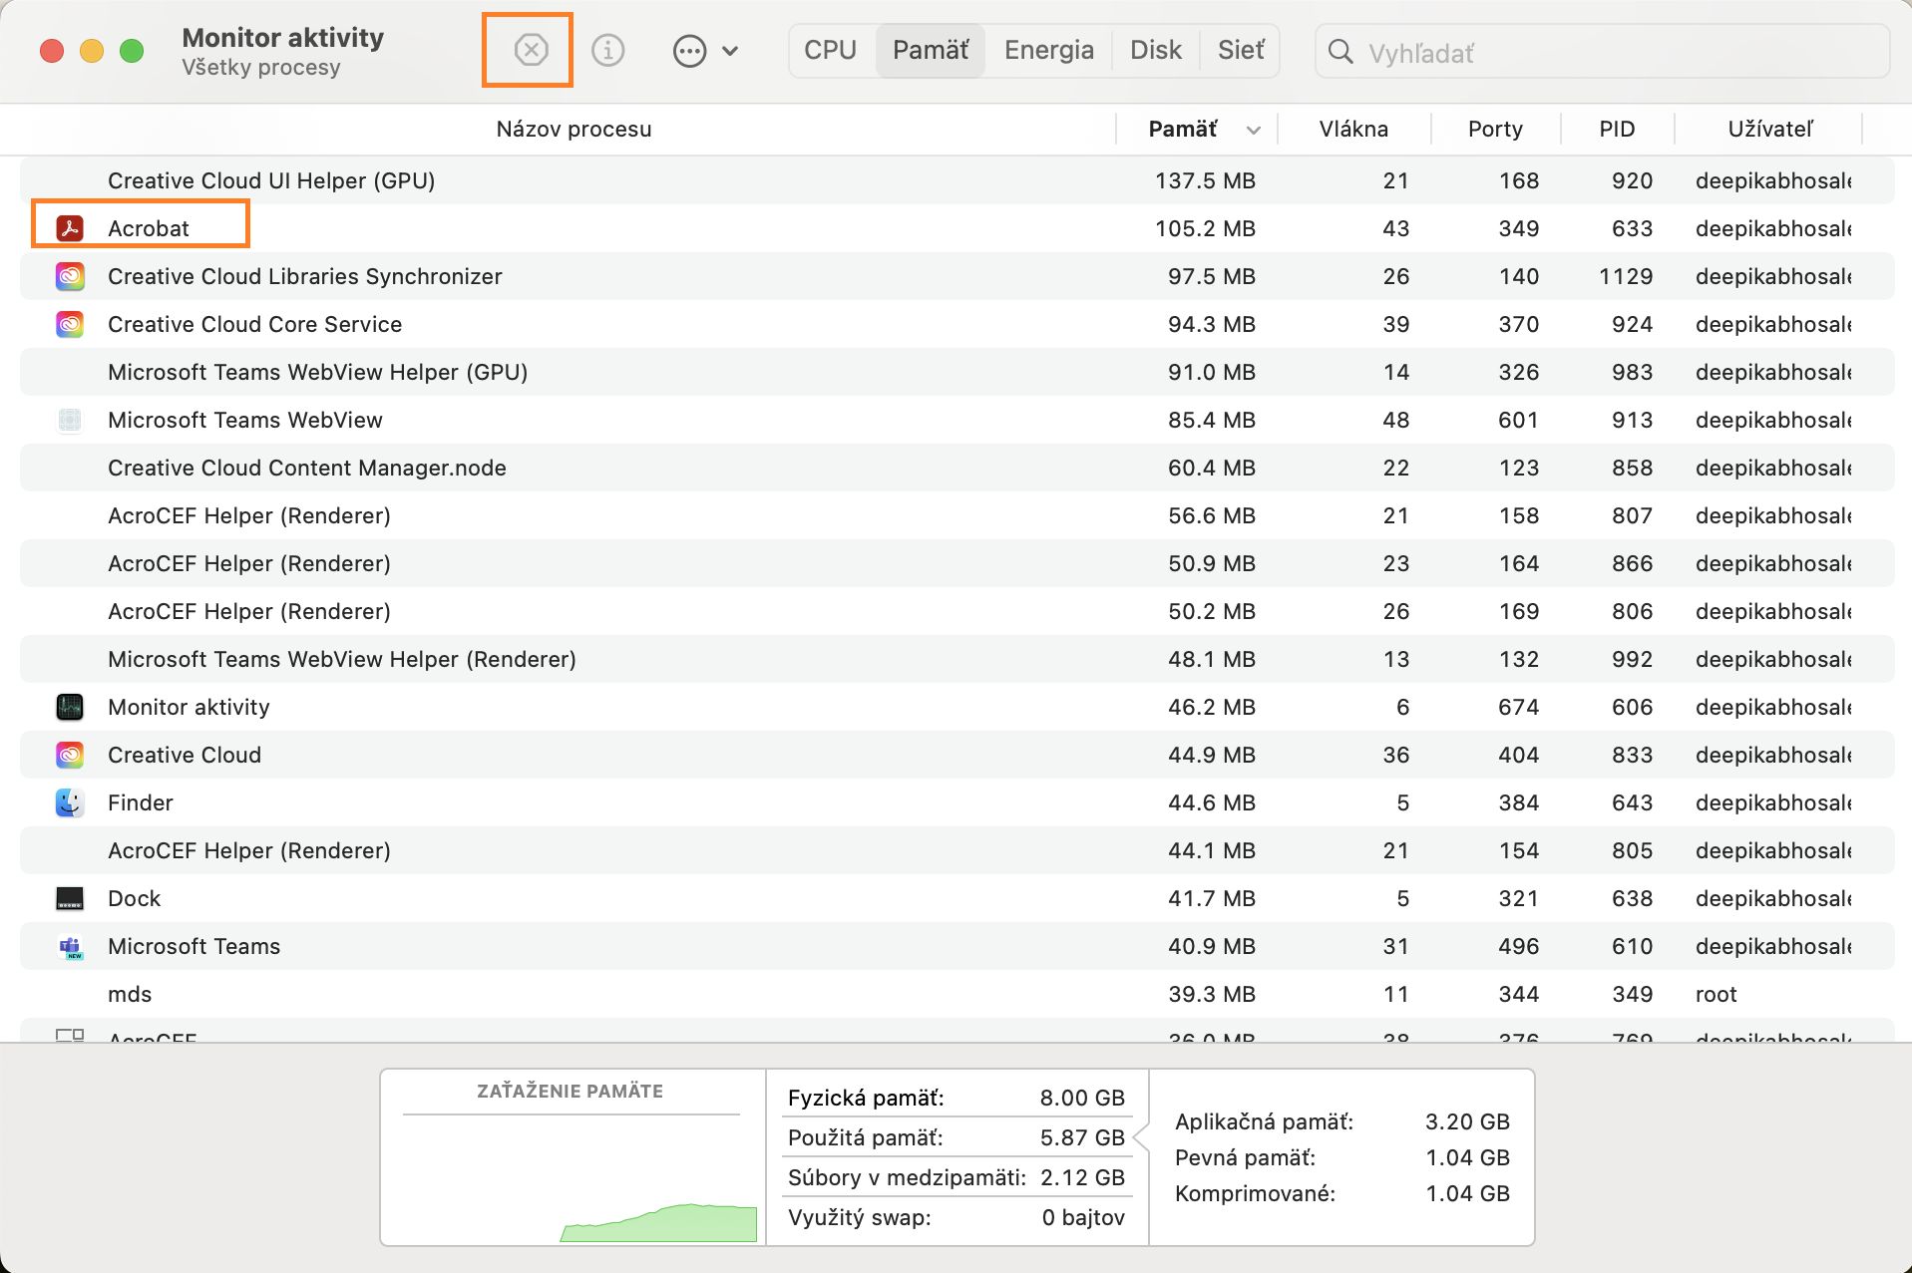
Task: Sort by the Vlákna column header
Action: point(1352,129)
